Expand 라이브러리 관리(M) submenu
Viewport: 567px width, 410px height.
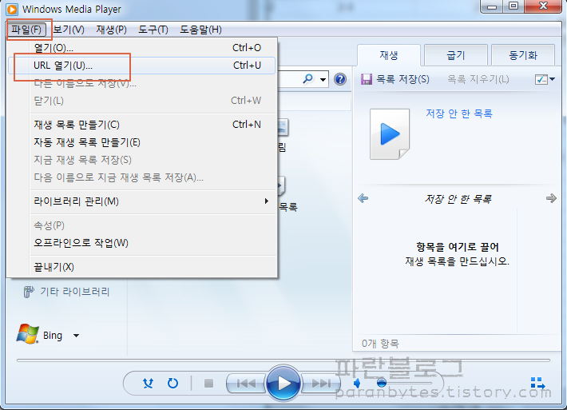(142, 201)
